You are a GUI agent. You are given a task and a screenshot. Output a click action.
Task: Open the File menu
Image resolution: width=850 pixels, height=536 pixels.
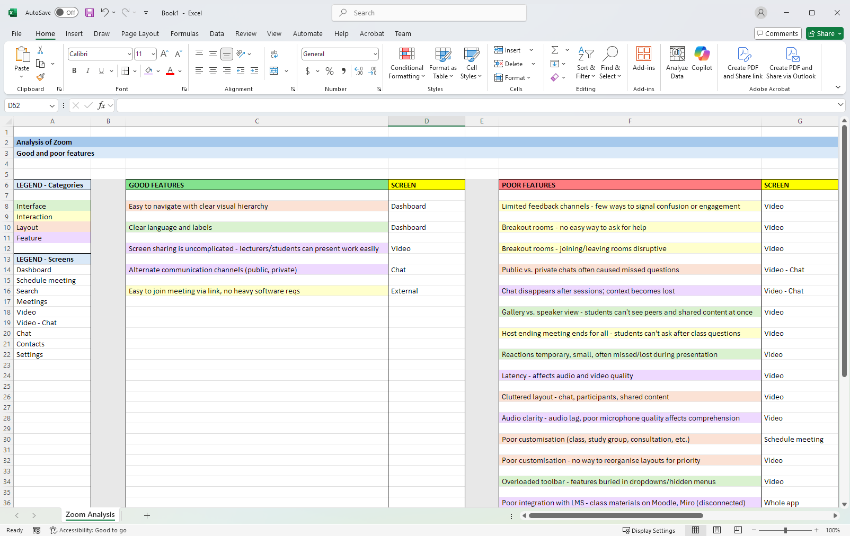(17, 33)
